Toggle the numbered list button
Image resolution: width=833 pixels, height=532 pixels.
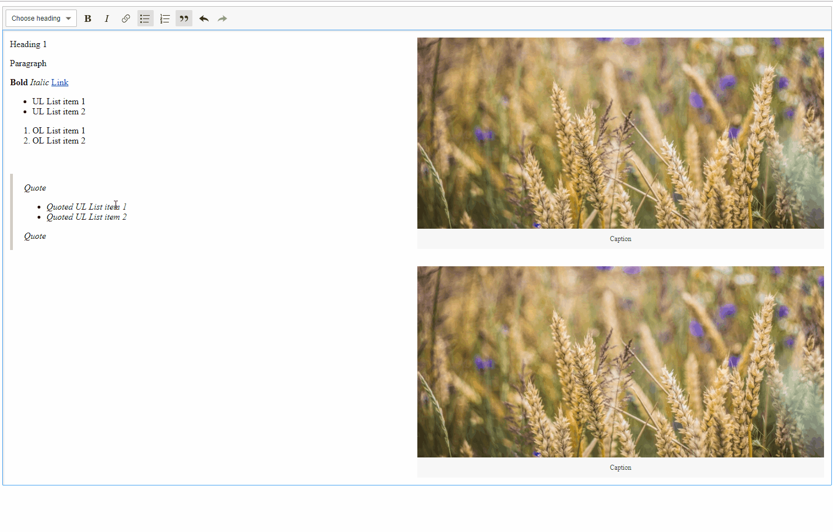click(x=164, y=18)
